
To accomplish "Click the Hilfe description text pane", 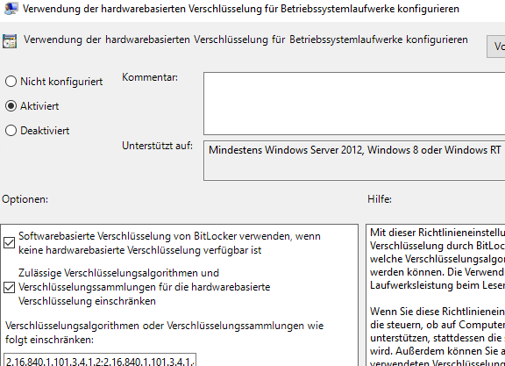I will click(436, 296).
